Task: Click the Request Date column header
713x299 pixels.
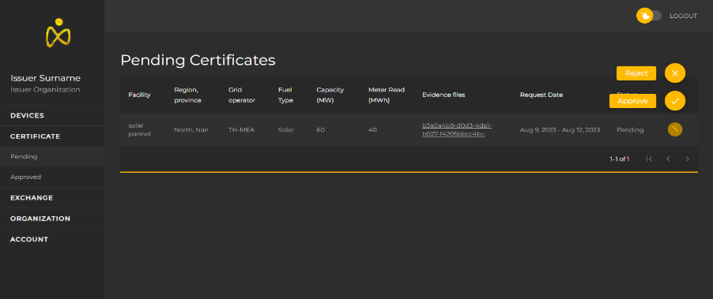Action: click(x=541, y=95)
